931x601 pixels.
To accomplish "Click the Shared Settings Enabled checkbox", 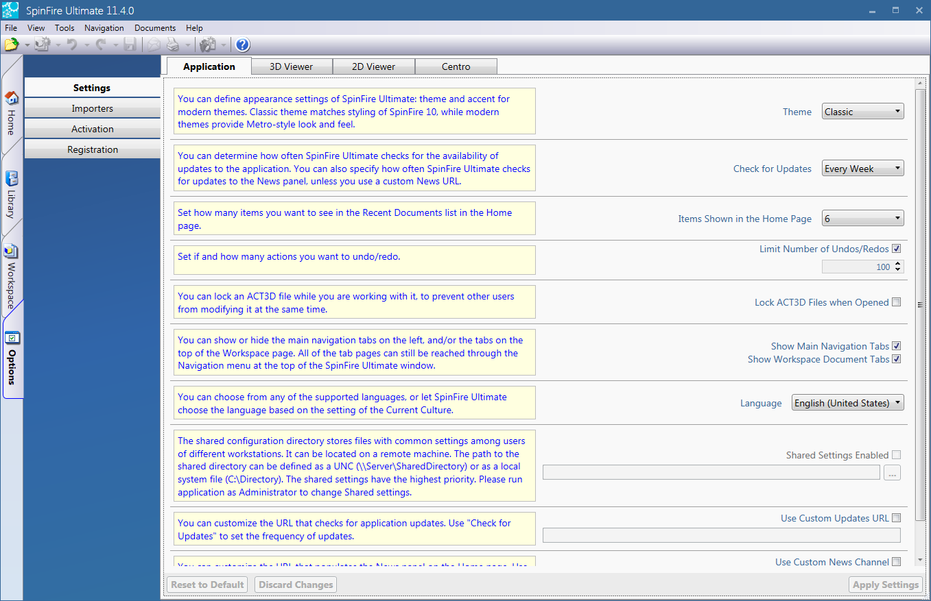I will [896, 455].
